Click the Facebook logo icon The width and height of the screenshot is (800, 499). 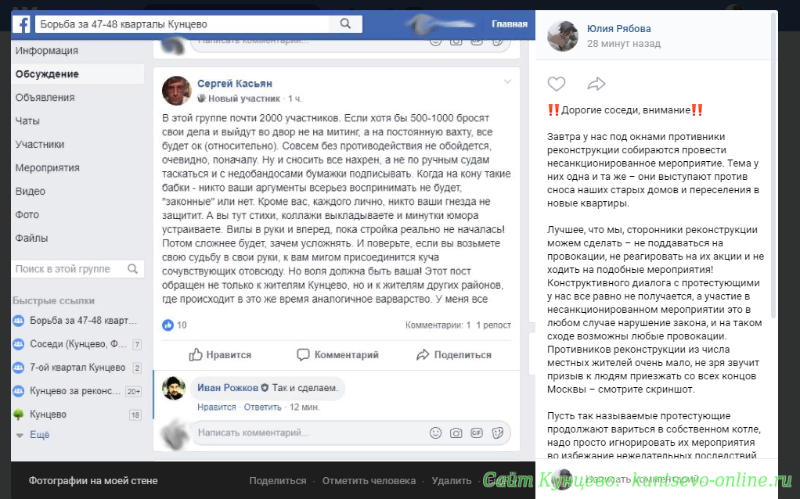point(22,24)
